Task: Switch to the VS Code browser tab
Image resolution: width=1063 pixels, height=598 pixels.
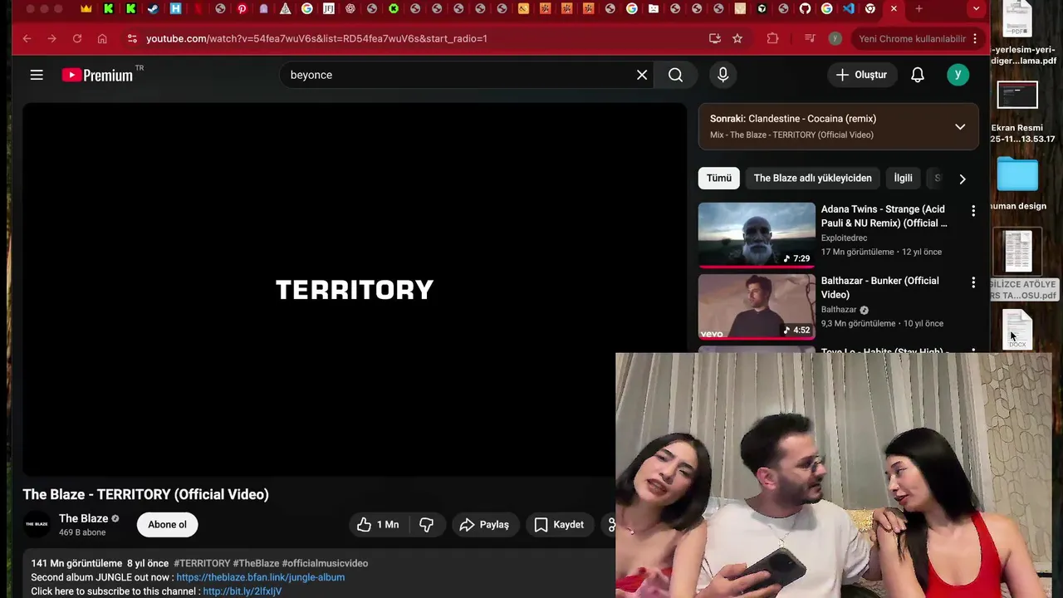Action: coord(848,8)
